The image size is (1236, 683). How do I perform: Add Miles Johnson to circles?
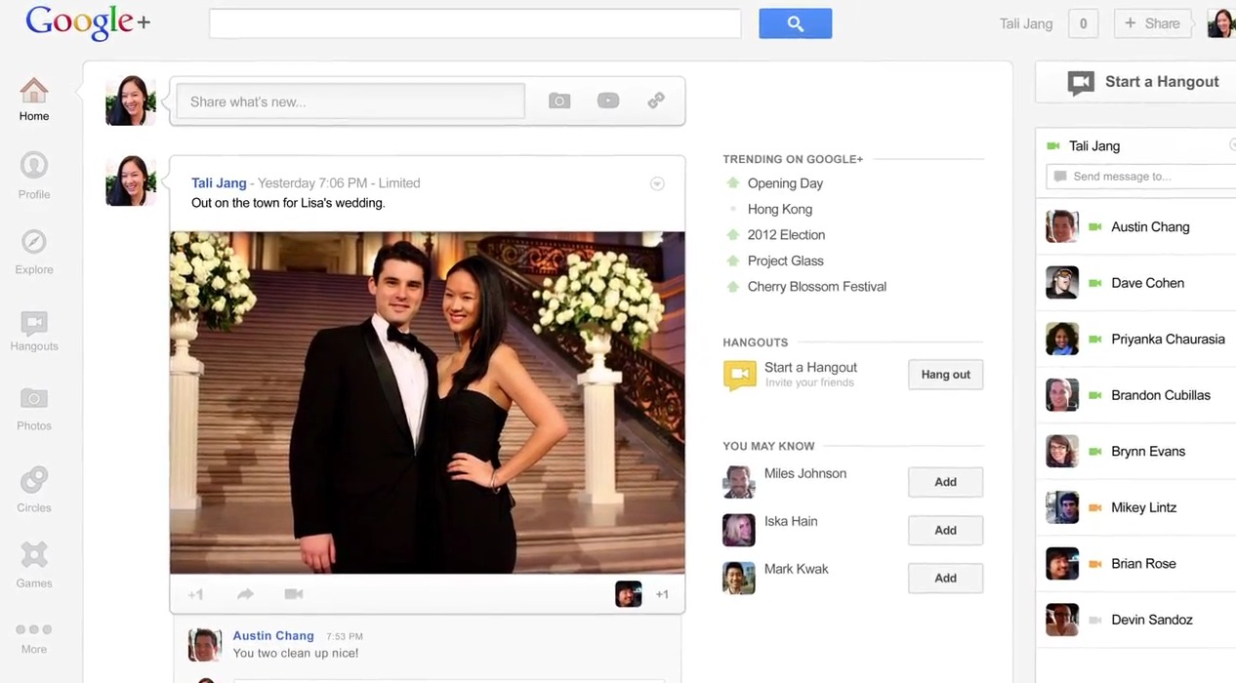pyautogui.click(x=945, y=482)
